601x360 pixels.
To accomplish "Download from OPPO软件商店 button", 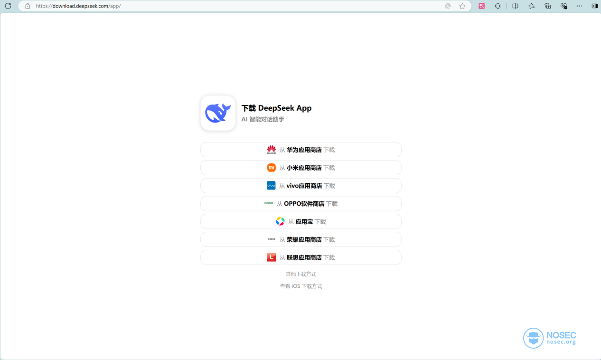I will (301, 204).
